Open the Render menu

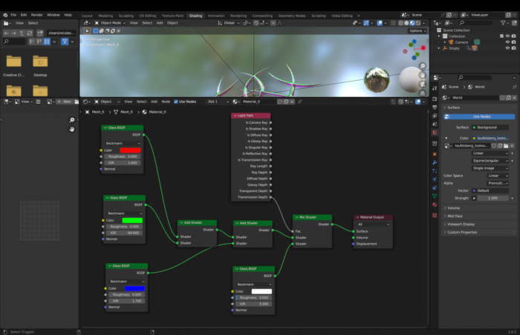coord(36,15)
